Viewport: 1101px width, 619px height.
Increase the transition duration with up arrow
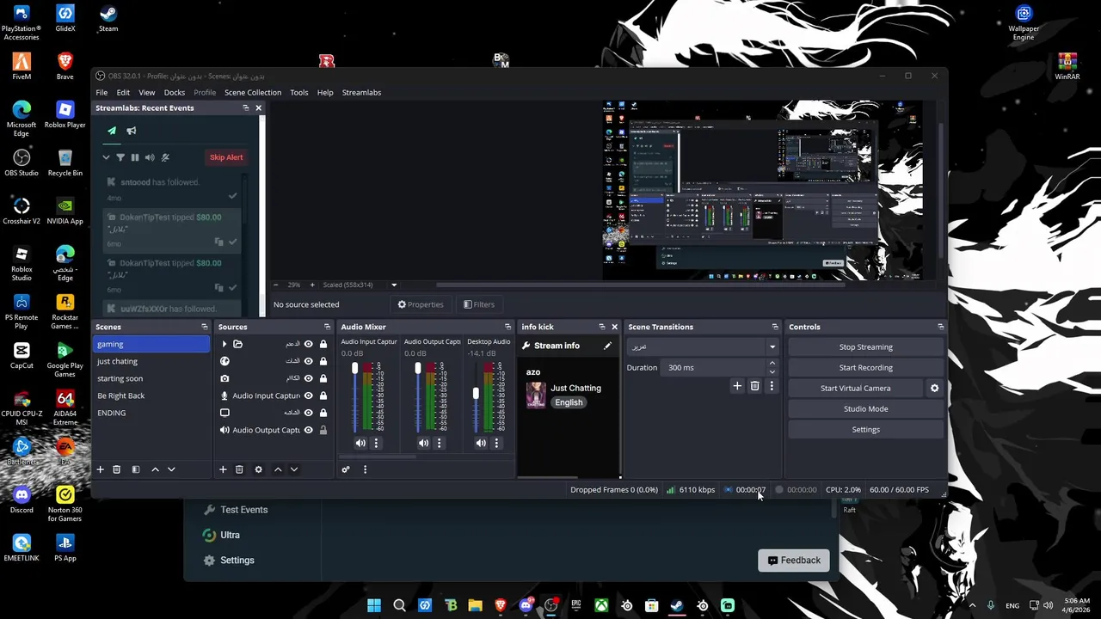click(x=772, y=364)
